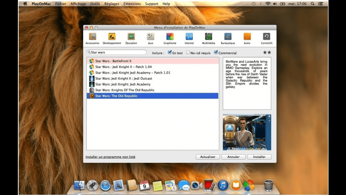
Task: Open Spotlight search in menu bar
Action: [313, 4]
